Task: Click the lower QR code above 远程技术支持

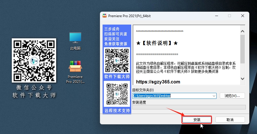Action: tap(117, 94)
